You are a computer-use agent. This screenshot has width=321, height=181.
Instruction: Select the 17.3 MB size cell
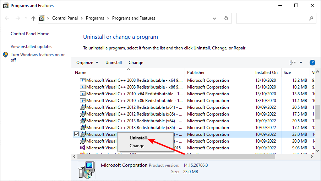pos(299,114)
